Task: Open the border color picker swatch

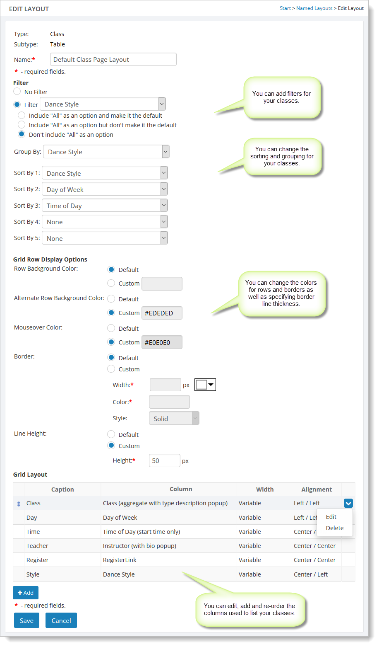Action: coord(205,385)
